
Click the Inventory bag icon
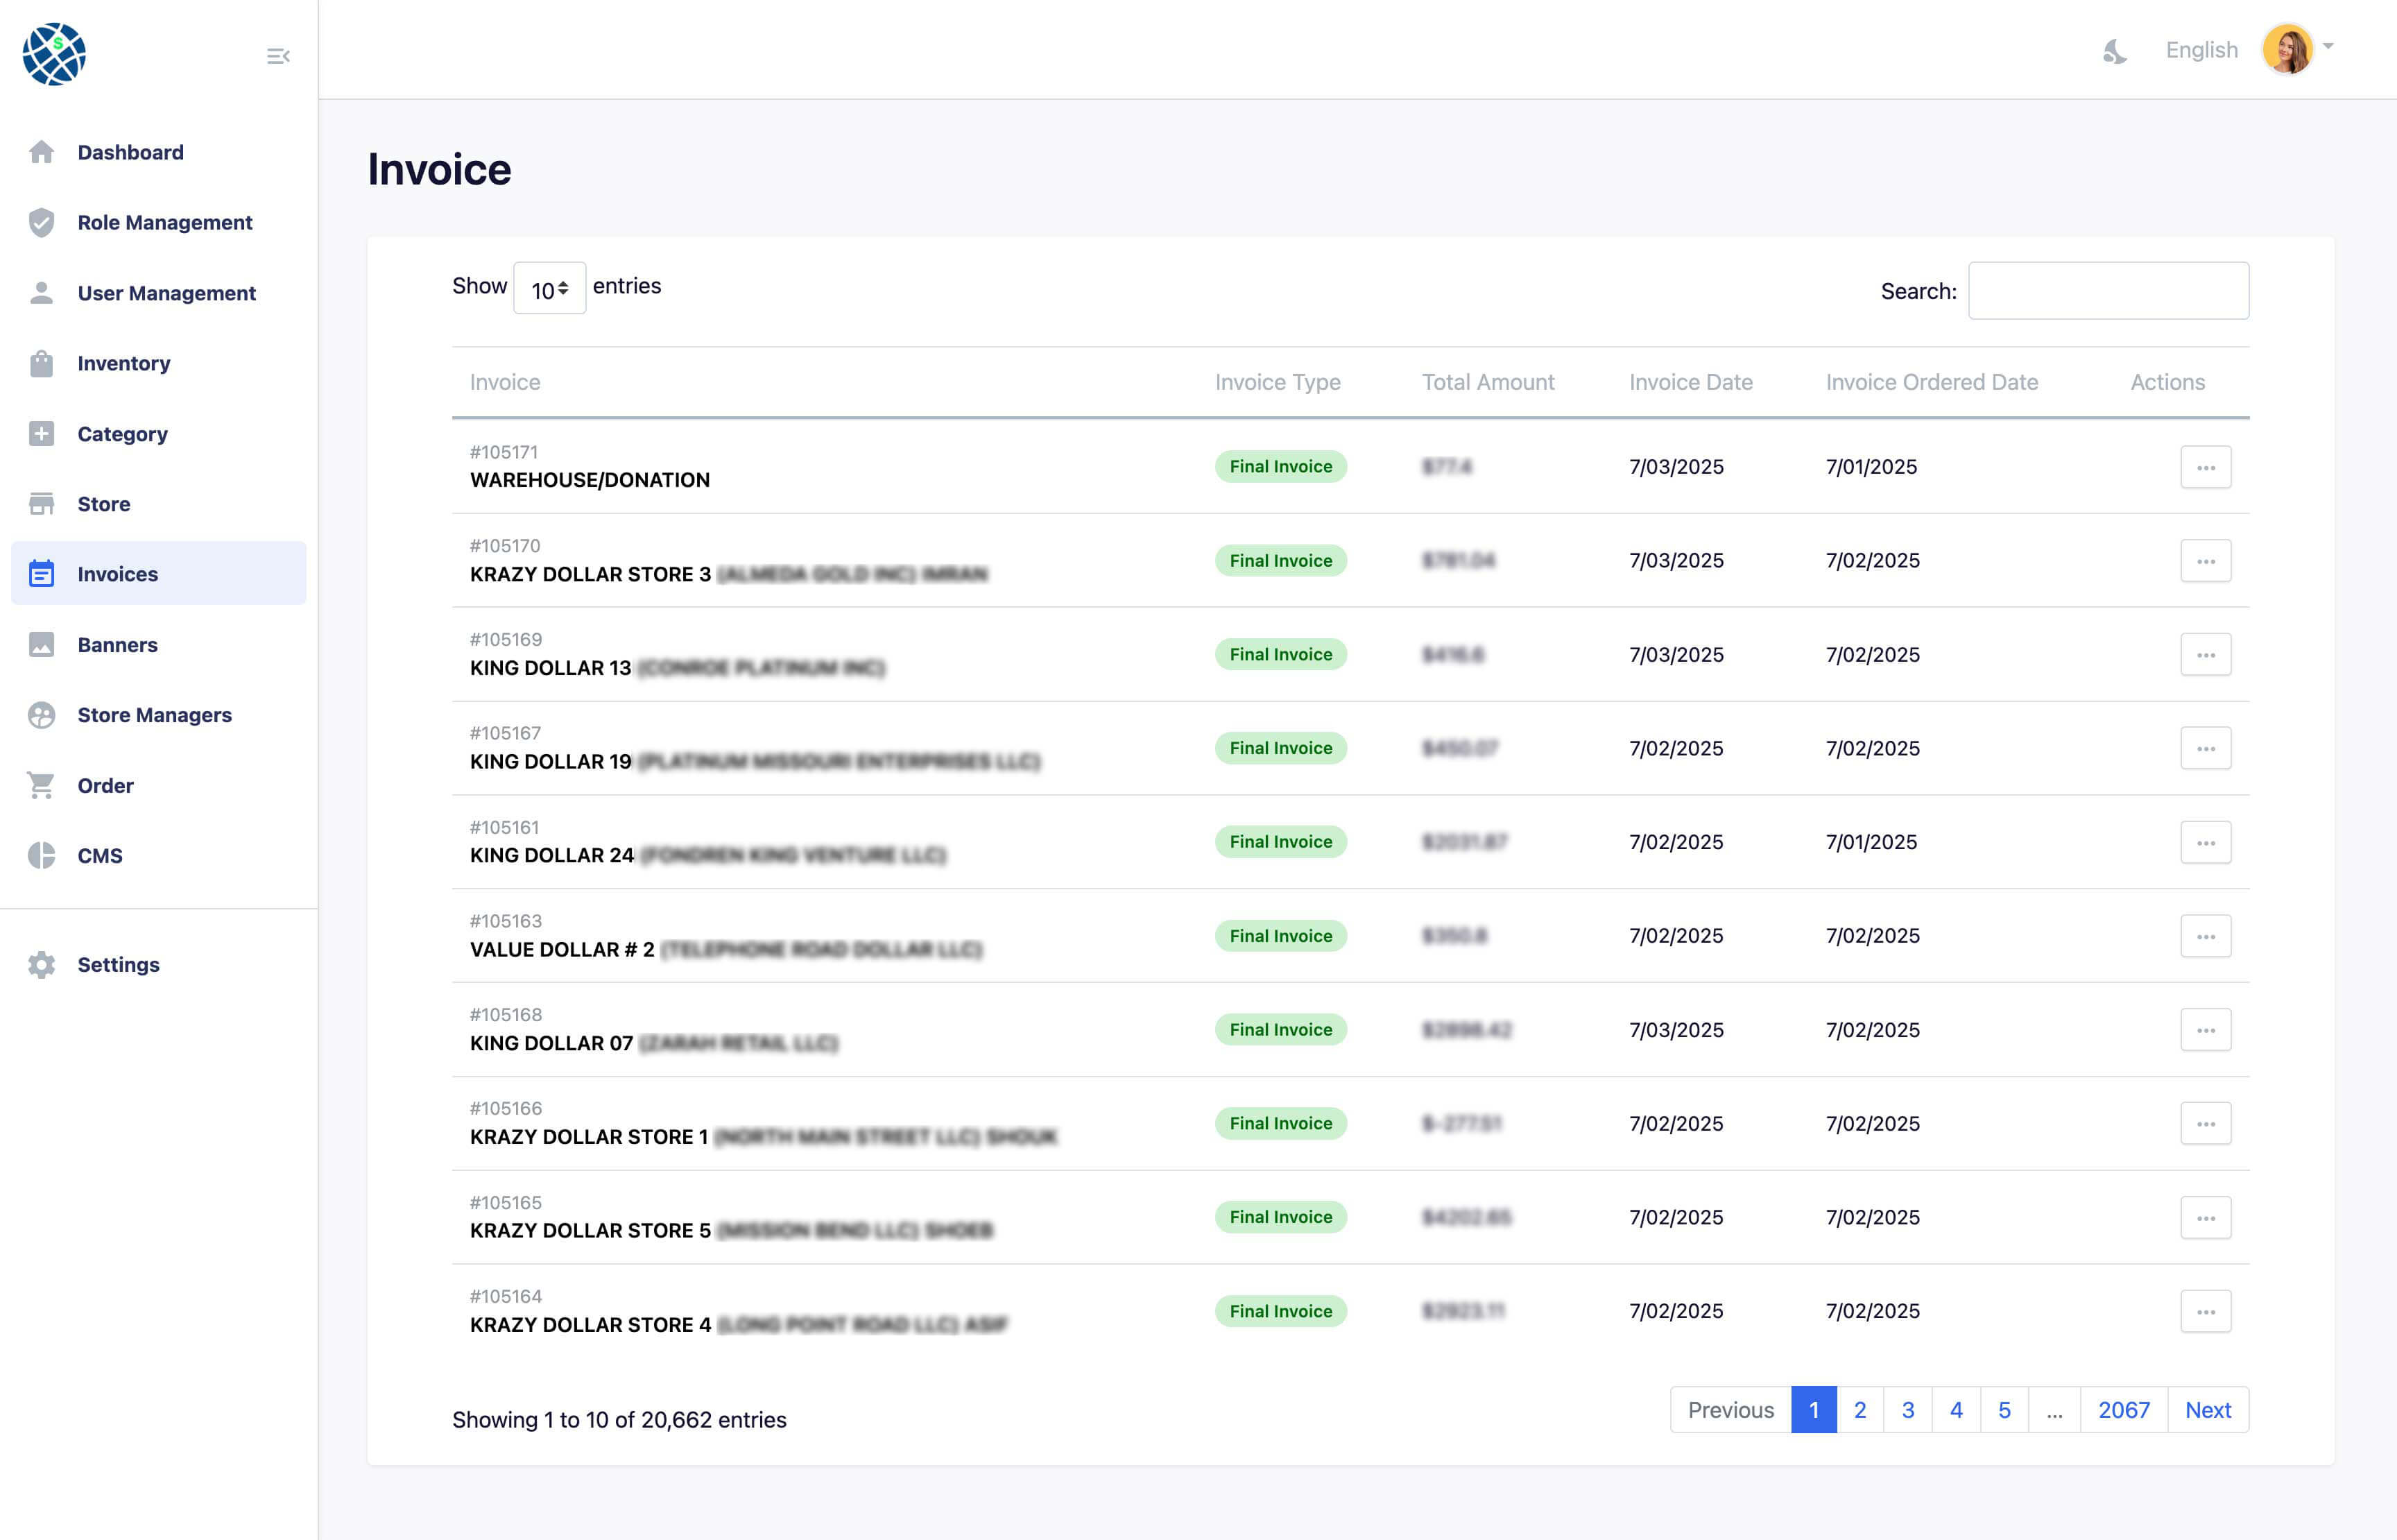tap(41, 363)
